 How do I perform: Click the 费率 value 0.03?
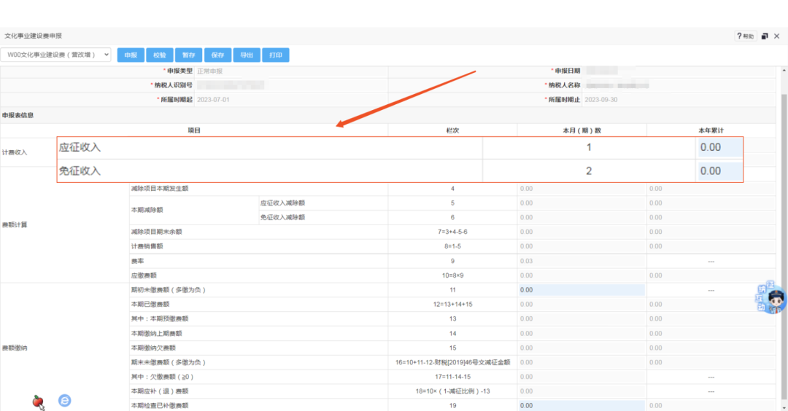tap(527, 262)
